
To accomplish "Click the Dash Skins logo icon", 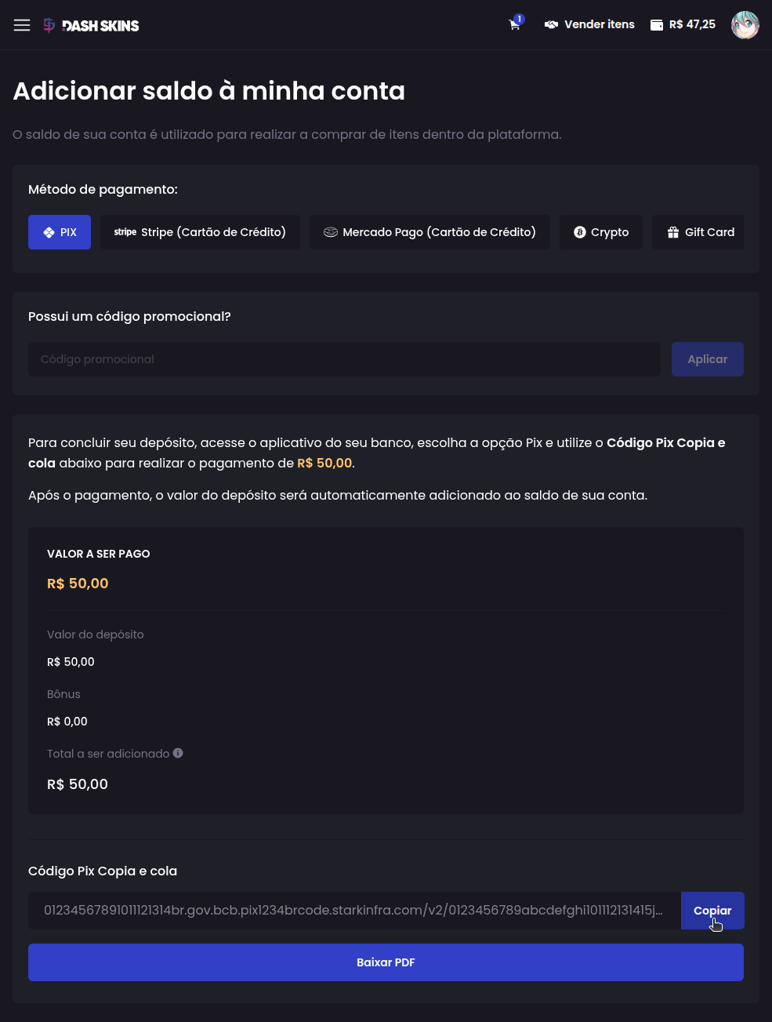I will coord(48,24).
